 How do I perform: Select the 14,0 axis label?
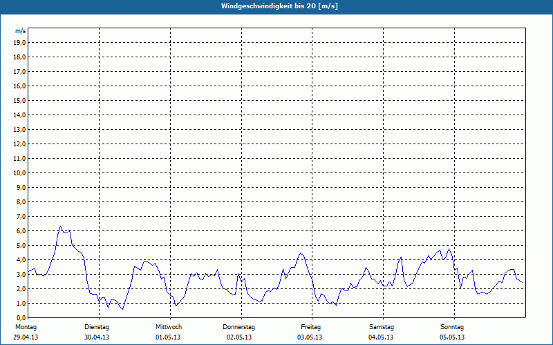(19, 115)
